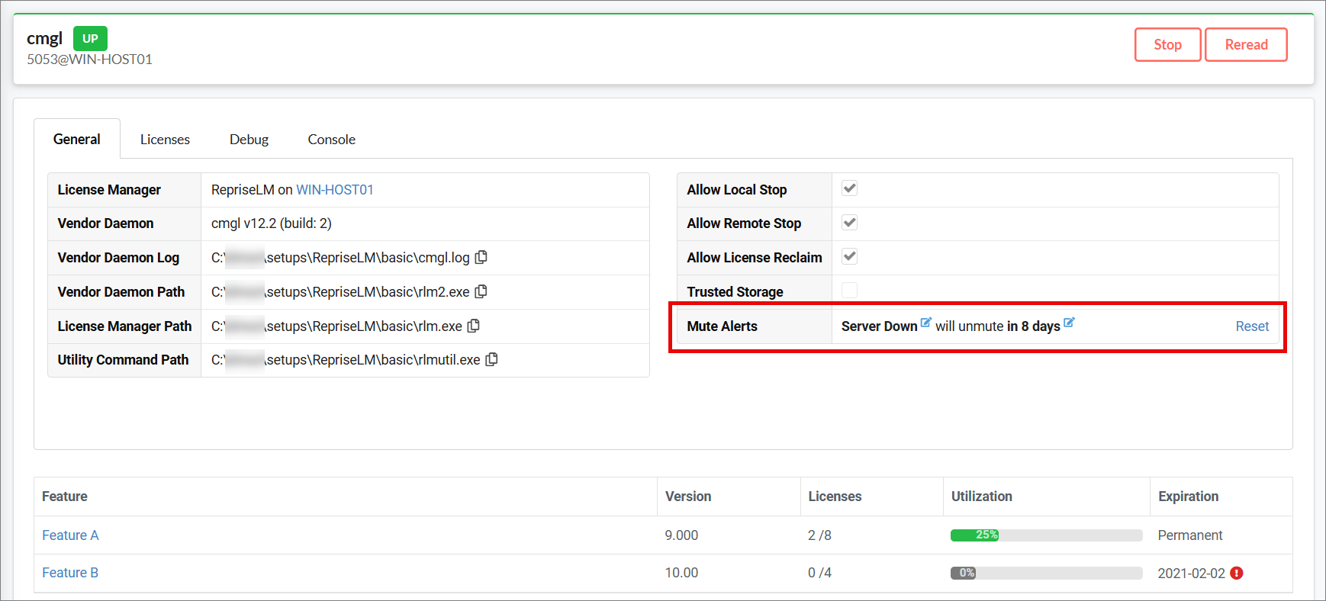
Task: Copy the Vendor Daemon Log path
Action: point(481,257)
